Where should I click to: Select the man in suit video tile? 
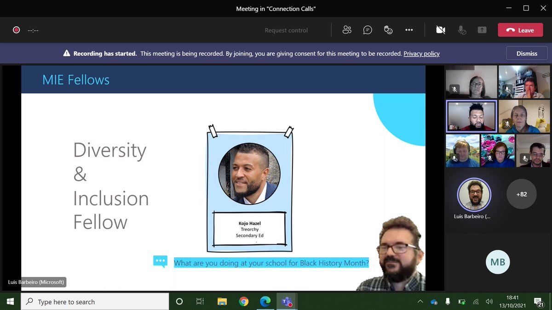[x=533, y=151]
